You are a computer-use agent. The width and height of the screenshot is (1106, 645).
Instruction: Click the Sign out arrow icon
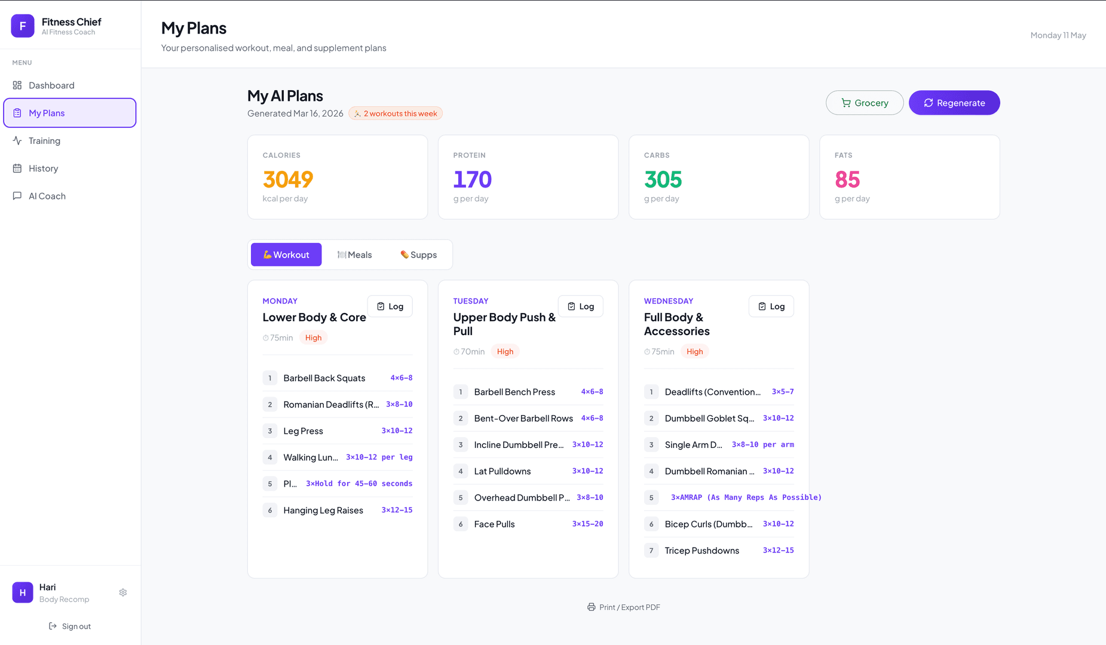click(x=53, y=626)
